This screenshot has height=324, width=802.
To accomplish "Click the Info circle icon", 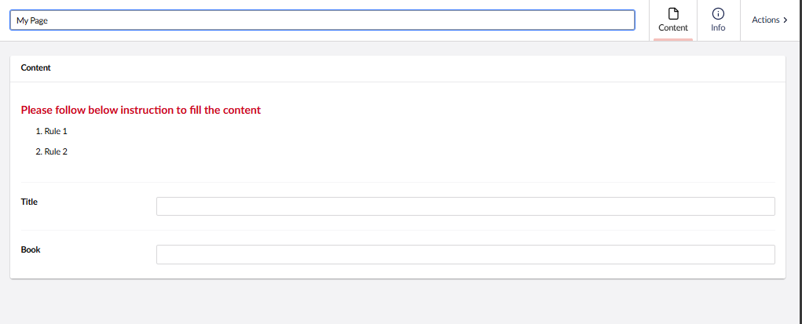I will (x=718, y=13).
